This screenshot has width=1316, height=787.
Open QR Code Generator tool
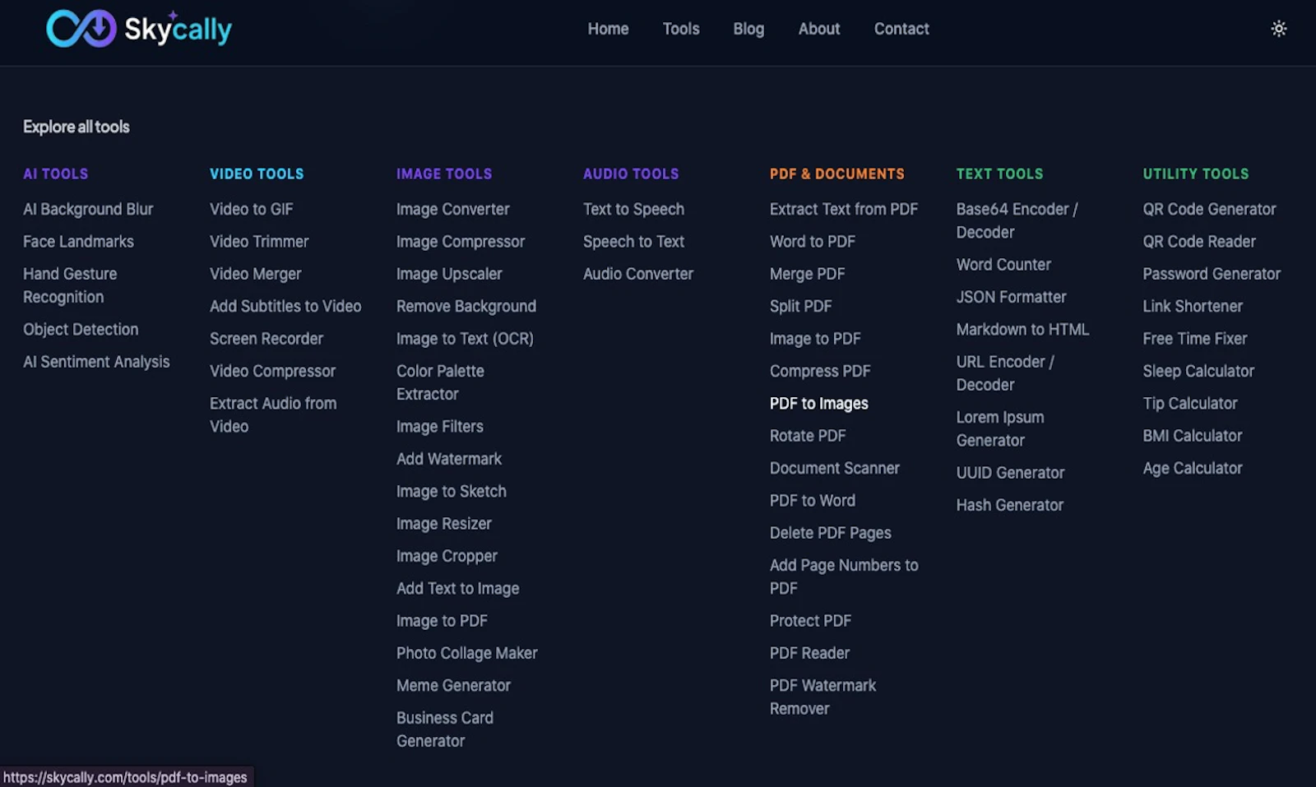point(1209,209)
